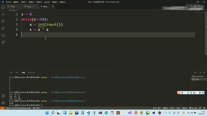Open the Sogou soft keyboard icon
This screenshot has height=116, width=207.
pyautogui.click(x=194, y=93)
